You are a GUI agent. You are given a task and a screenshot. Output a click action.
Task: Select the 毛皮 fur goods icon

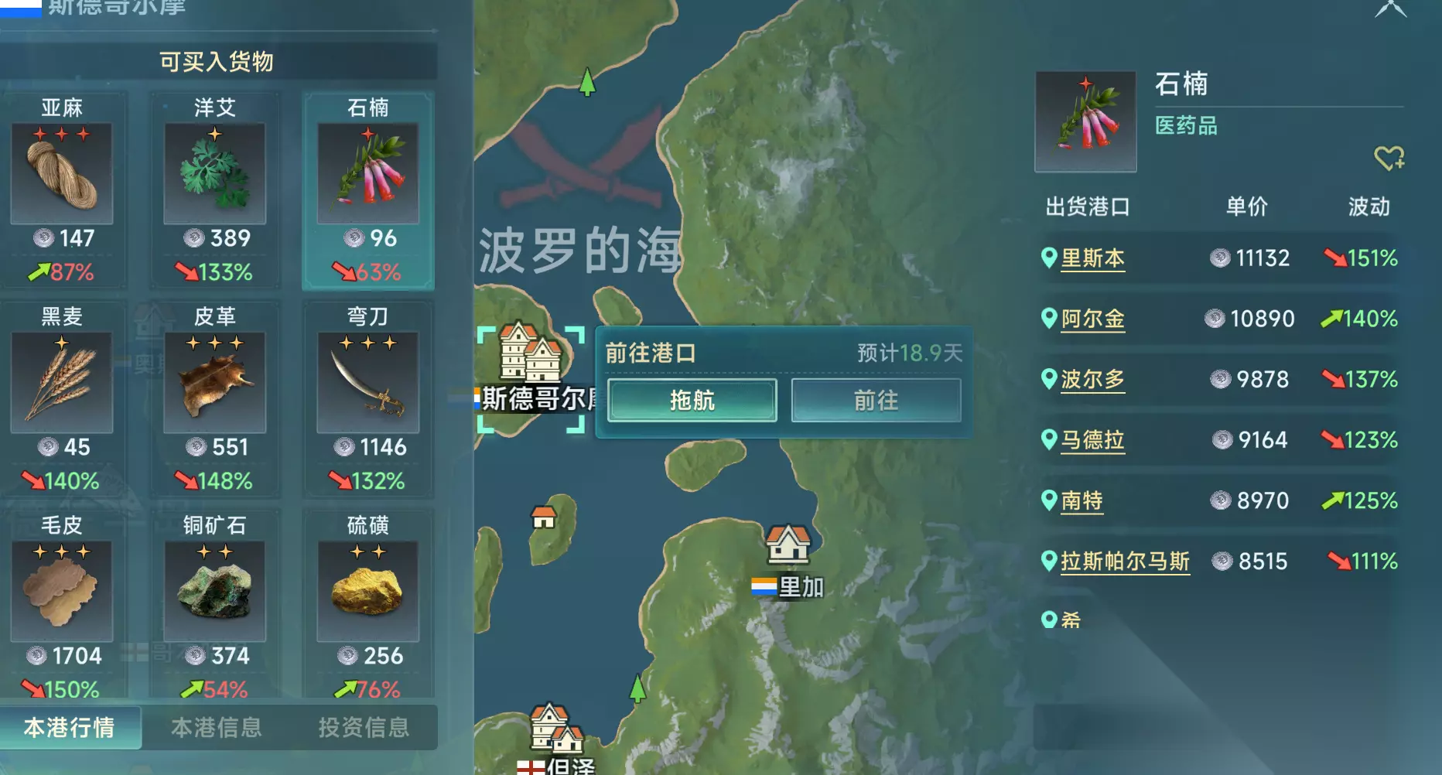tap(62, 591)
